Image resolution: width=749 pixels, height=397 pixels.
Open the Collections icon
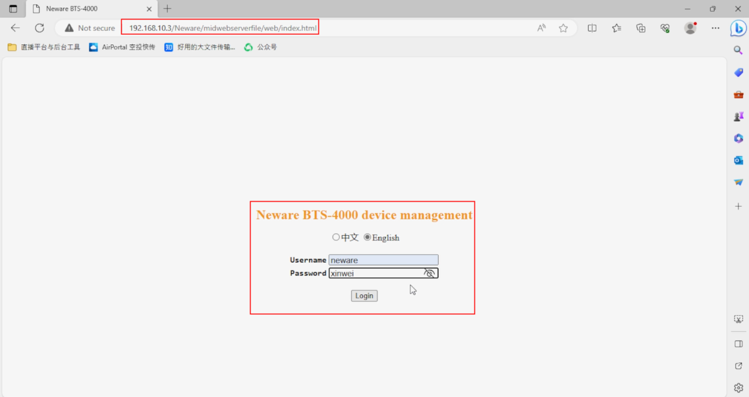click(x=641, y=28)
